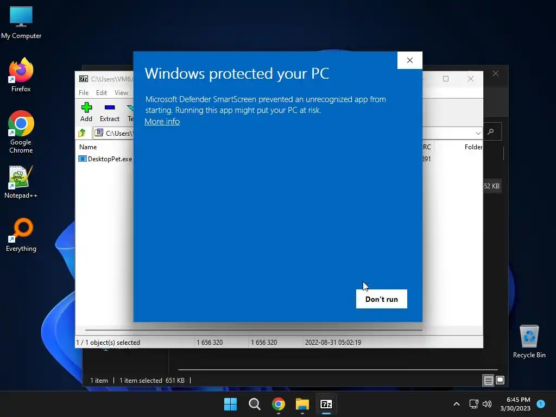
Task: Open the Notepad++ desktop shortcut
Action: click(21, 182)
